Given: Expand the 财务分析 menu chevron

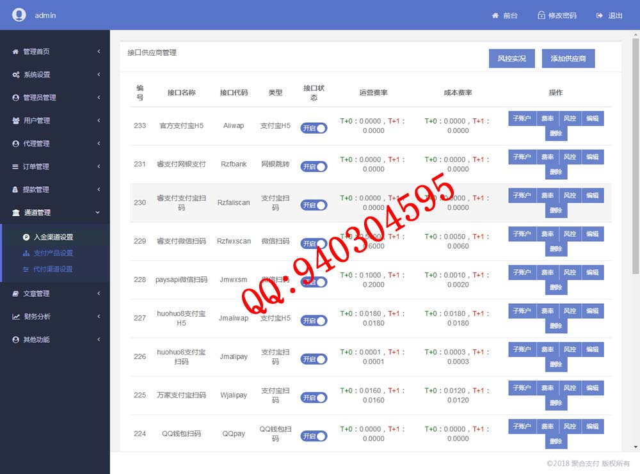Looking at the screenshot, I should click(99, 316).
